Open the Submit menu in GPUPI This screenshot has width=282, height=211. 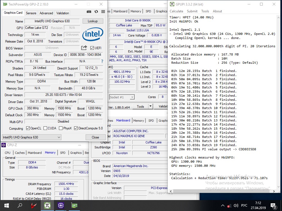[x=192, y=11]
